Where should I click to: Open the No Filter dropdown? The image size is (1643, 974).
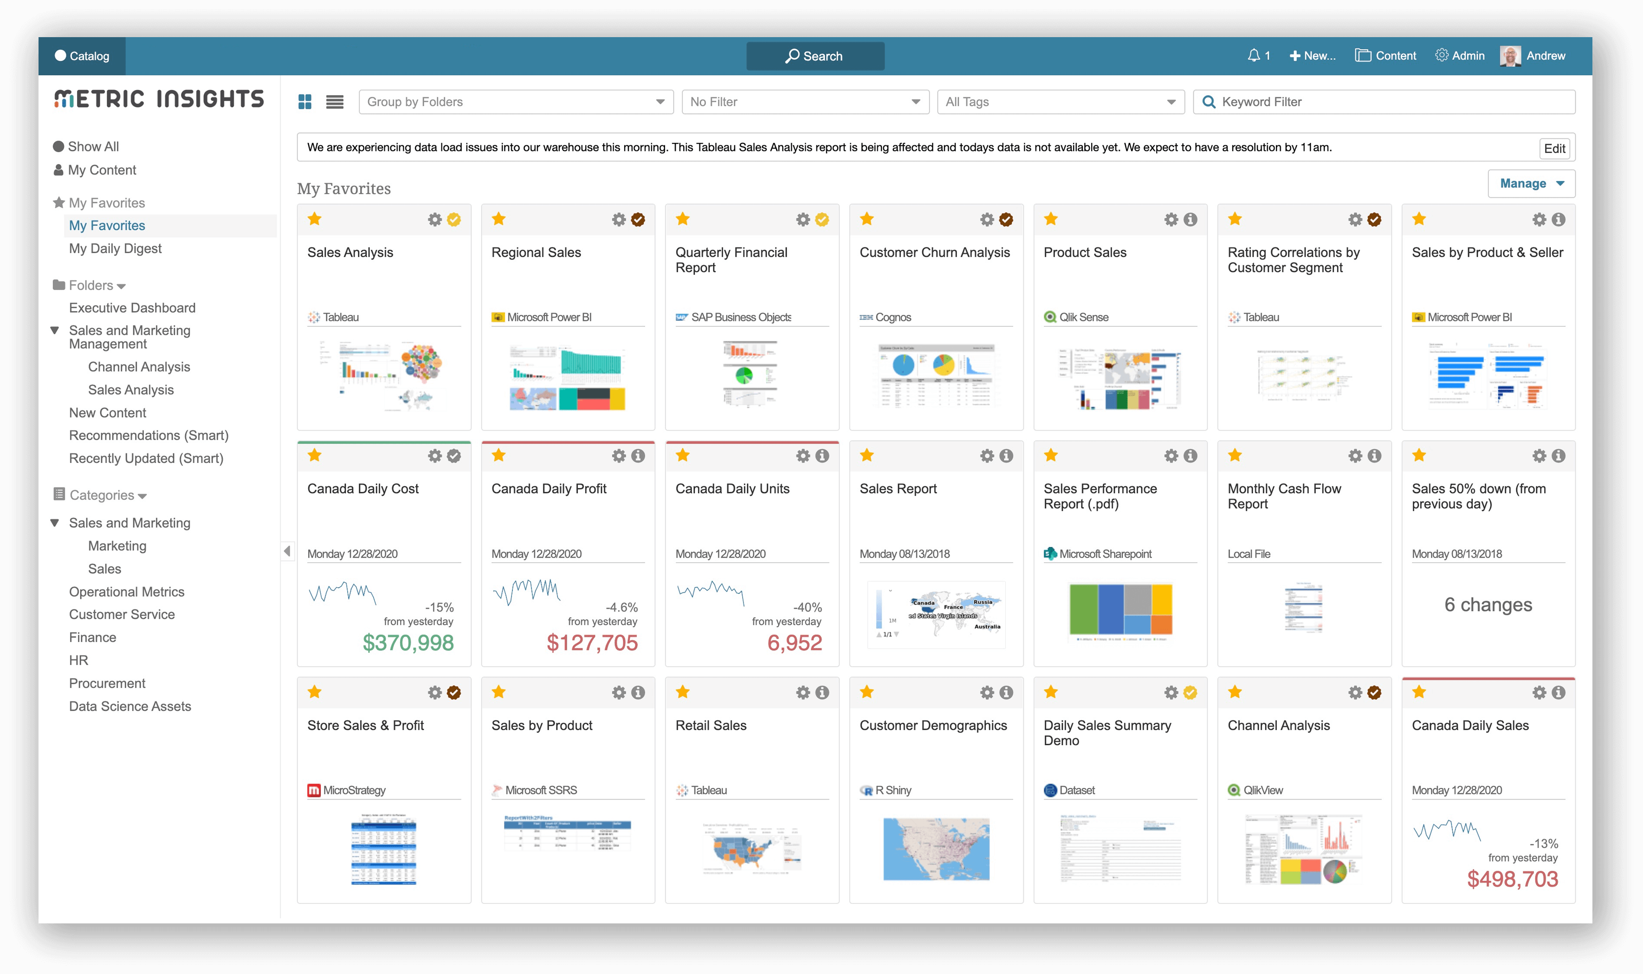[805, 102]
